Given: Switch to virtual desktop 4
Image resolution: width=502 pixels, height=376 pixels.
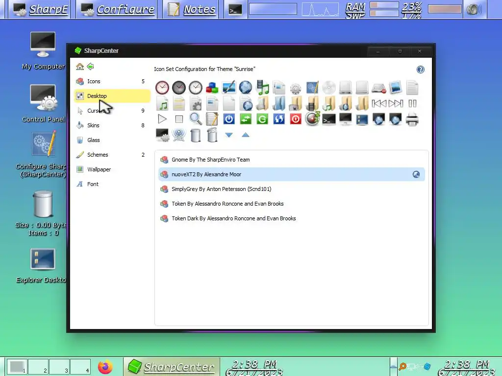Looking at the screenshot, I should pos(80,366).
